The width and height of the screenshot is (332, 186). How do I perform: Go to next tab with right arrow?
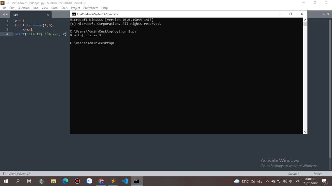[x=7, y=14]
